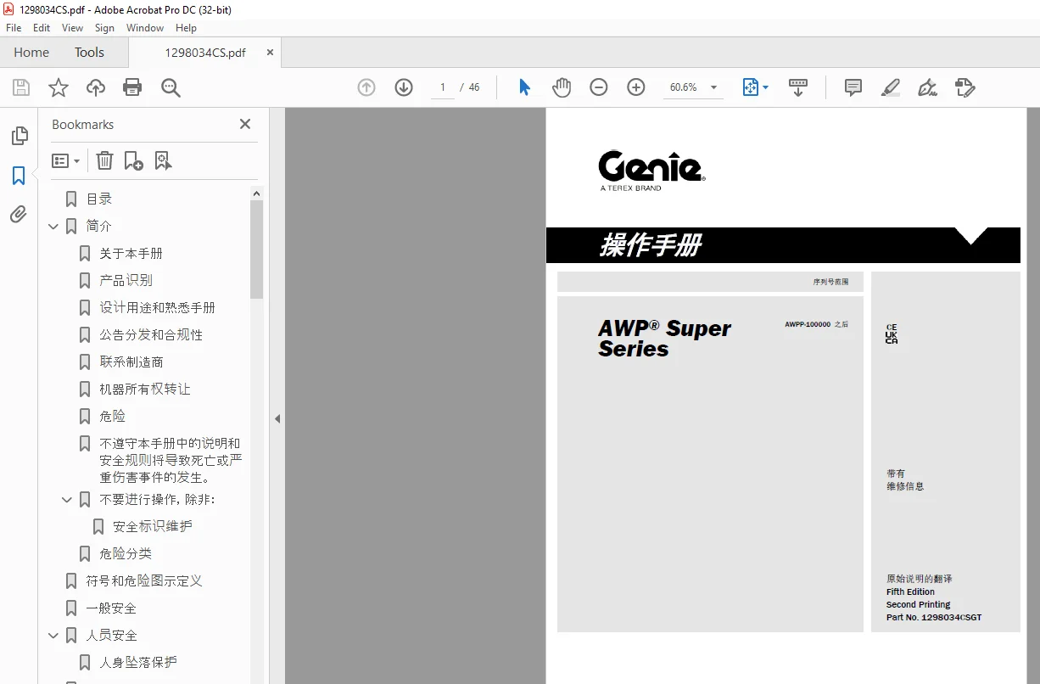1040x684 pixels.
Task: Collapse the navigation pane with the side arrow
Action: 277,418
